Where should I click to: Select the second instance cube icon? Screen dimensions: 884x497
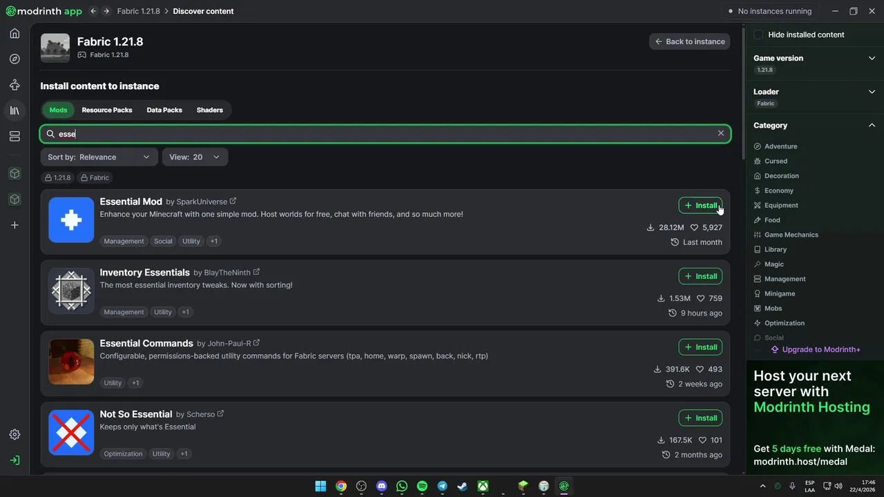[15, 199]
